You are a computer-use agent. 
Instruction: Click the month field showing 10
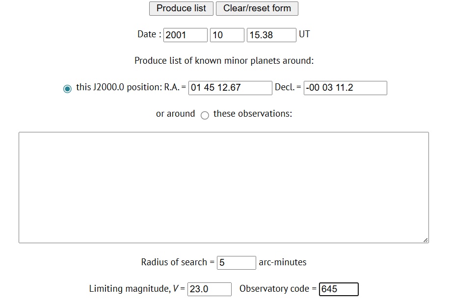[x=227, y=35]
